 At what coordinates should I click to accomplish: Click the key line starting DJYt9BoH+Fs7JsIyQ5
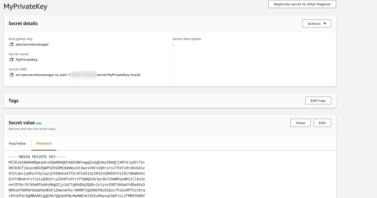click(77, 179)
